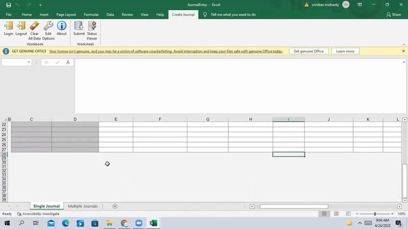The image size is (408, 229).
Task: Open Microsoft Edge from taskbar
Action: [66, 223]
